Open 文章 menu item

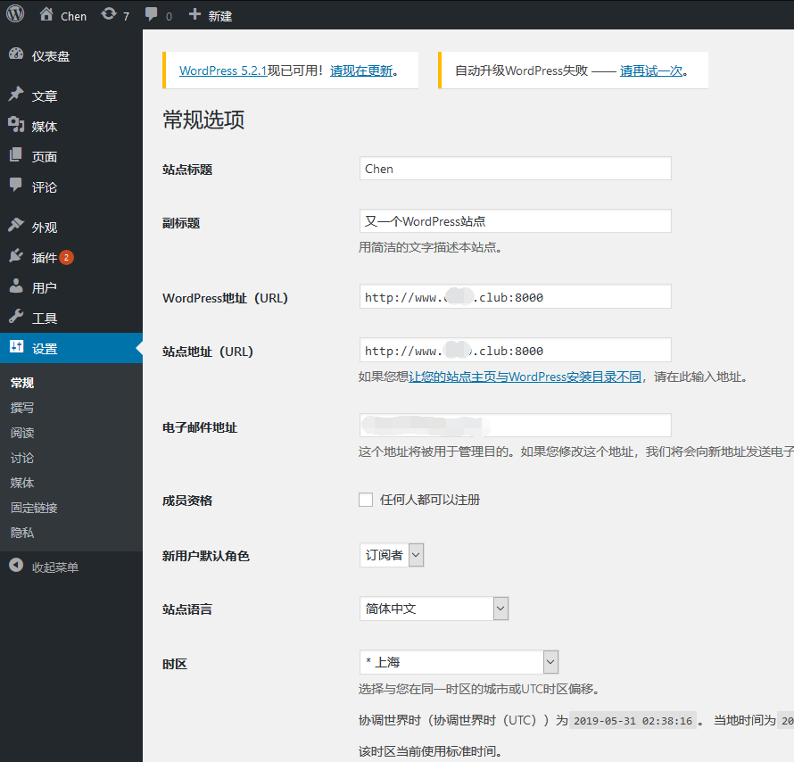click(71, 95)
